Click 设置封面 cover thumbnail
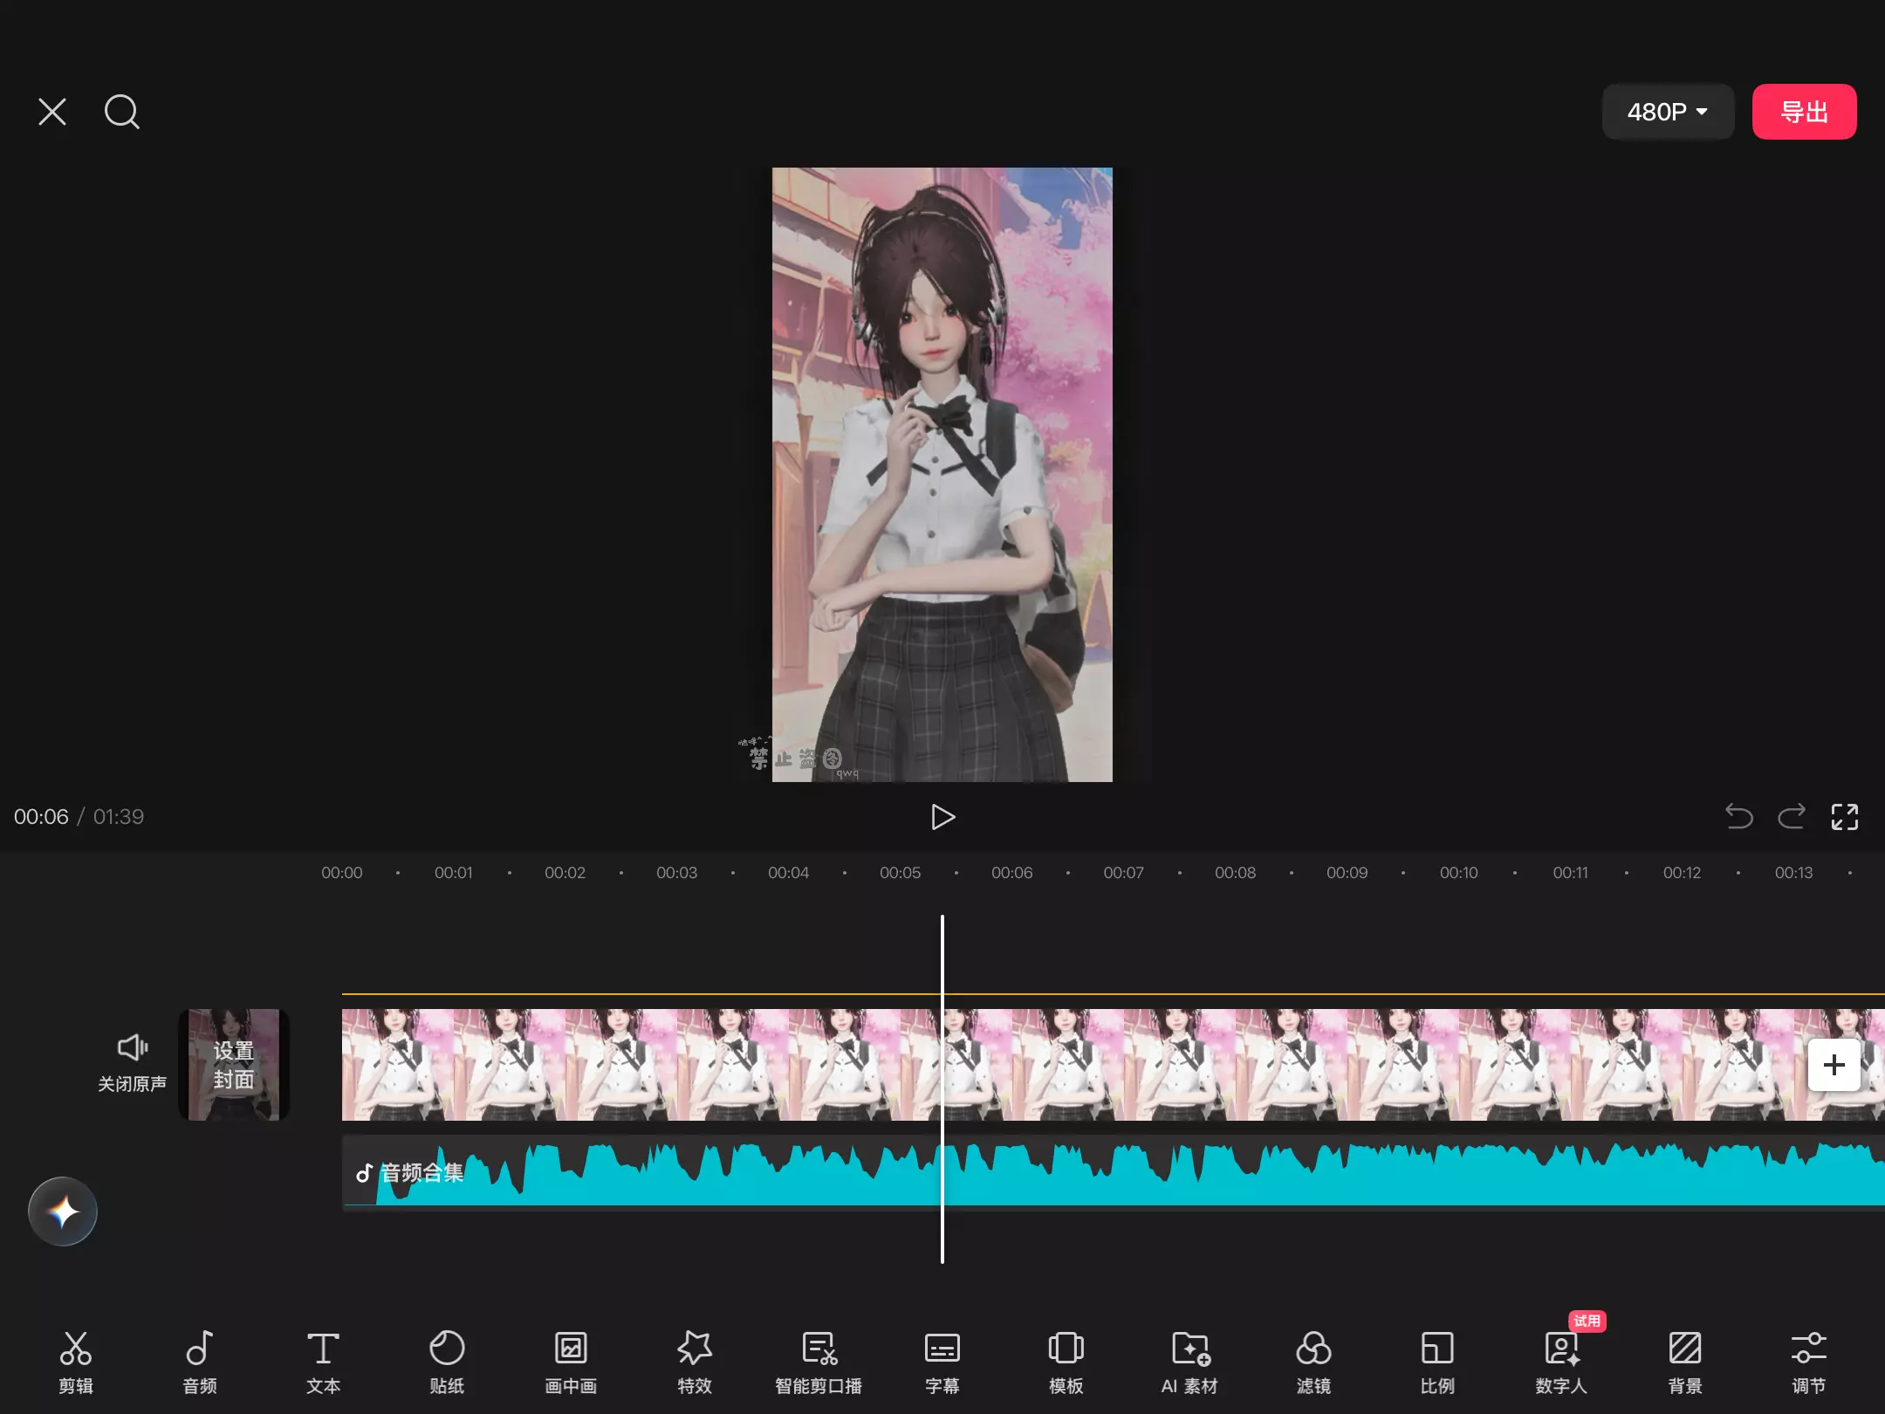This screenshot has height=1414, width=1885. pos(234,1065)
